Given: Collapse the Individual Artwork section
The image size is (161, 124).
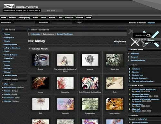Looking at the screenshot, I should click(x=30, y=49).
